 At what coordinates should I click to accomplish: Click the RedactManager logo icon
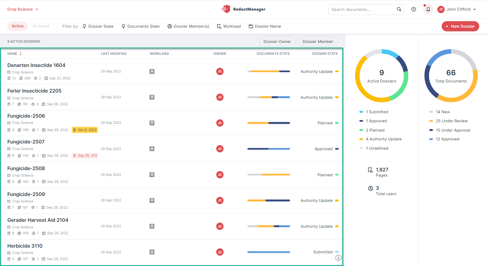(226, 9)
